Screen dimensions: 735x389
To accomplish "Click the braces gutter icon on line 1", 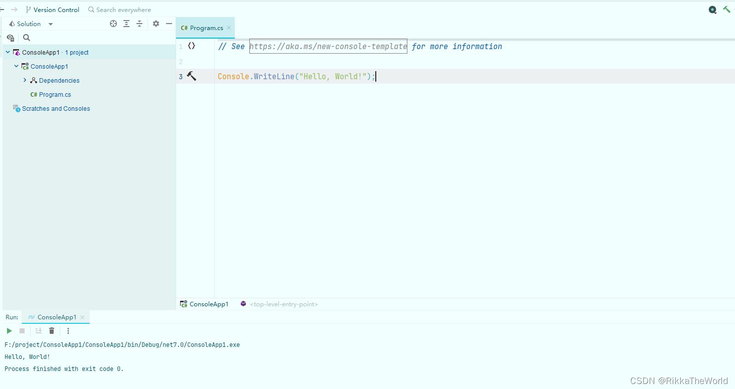I will point(192,46).
